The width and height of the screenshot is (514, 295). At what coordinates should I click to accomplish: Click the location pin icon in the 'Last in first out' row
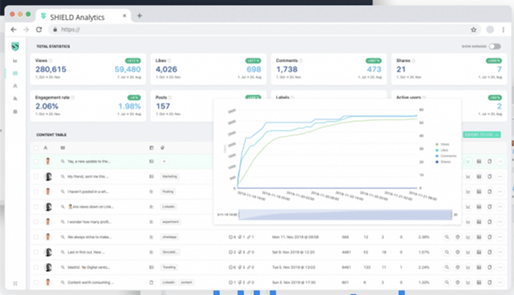click(457, 252)
